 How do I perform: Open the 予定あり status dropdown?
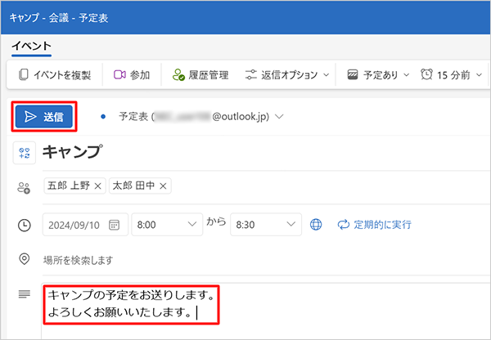[x=378, y=74]
